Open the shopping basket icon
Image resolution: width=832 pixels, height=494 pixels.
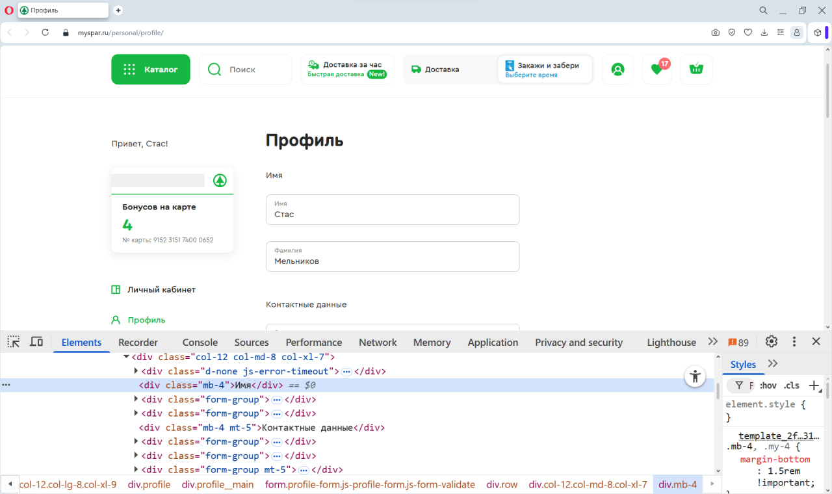[696, 70]
